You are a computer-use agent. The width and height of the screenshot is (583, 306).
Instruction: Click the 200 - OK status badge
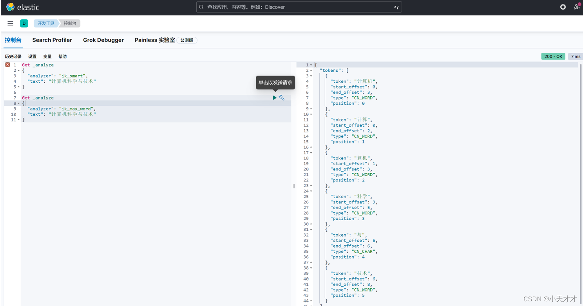pyautogui.click(x=553, y=56)
